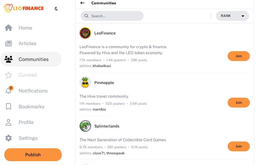The width and height of the screenshot is (266, 165).
Task: Join the Splinterlands community
Action: 239,146
